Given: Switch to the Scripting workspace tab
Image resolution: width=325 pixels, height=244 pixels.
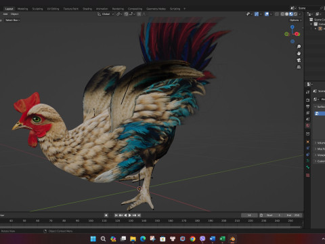Looking at the screenshot, I should [x=175, y=9].
